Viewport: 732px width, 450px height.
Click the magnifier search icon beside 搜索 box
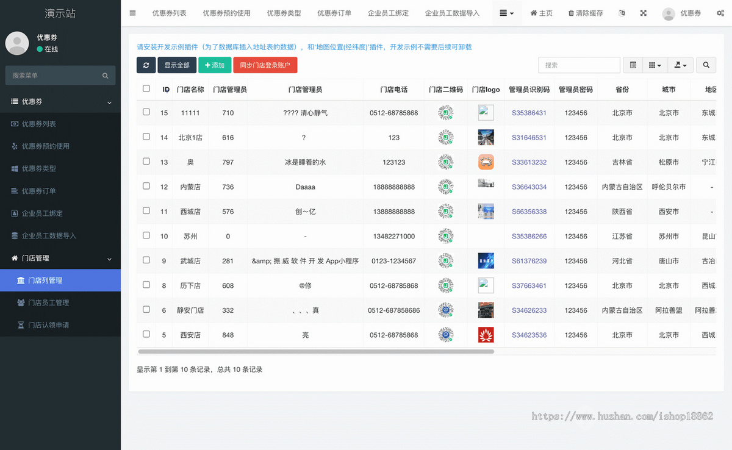[706, 65]
